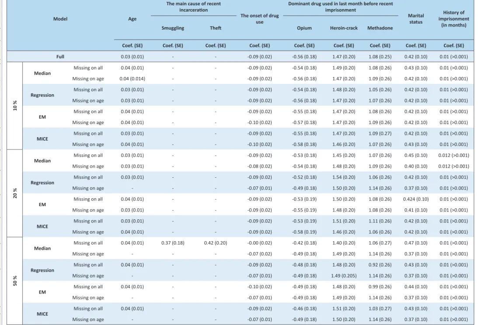Click the "0.37 (0.18)" Smuggling cell
478x325 pixels.
pyautogui.click(x=173, y=243)
